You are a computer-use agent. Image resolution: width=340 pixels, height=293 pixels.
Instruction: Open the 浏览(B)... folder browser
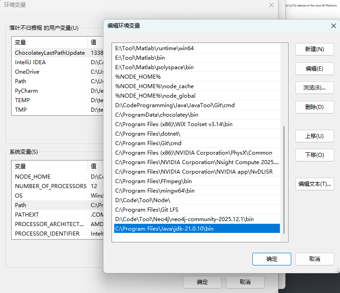(x=314, y=88)
